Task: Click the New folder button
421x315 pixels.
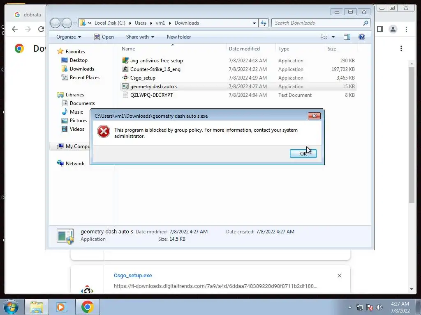Action: 179,37
